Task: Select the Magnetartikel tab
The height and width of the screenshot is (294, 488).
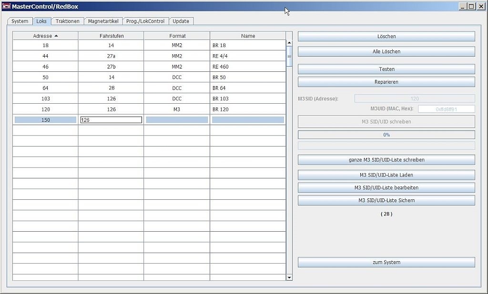Action: 103,21
